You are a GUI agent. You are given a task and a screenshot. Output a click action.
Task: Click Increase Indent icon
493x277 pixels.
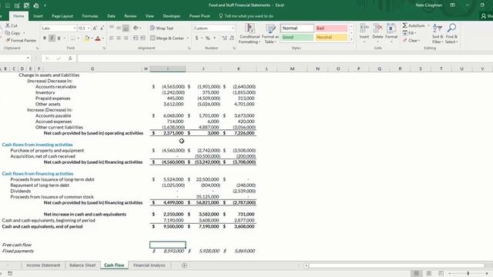pyautogui.click(x=143, y=38)
